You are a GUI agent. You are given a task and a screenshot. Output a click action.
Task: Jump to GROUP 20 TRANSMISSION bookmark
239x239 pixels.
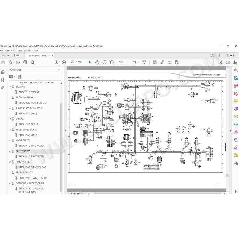click(x=33, y=103)
